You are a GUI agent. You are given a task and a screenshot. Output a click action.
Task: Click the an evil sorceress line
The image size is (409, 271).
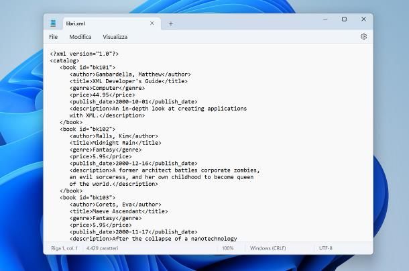pos(162,177)
